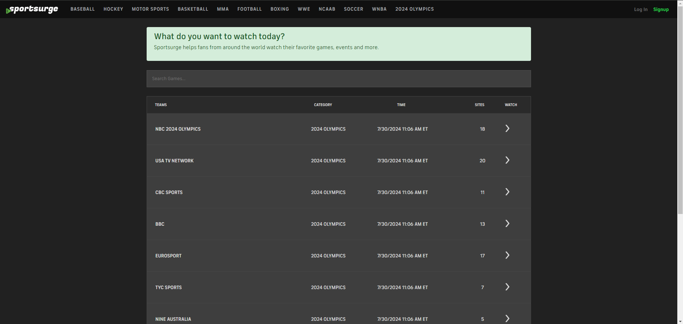683x324 pixels.
Task: Open the 2024 OLYMPICS tab
Action: [x=414, y=9]
